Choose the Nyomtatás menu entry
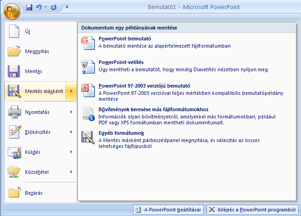Screen dimensions: 301x216 pos(41,112)
